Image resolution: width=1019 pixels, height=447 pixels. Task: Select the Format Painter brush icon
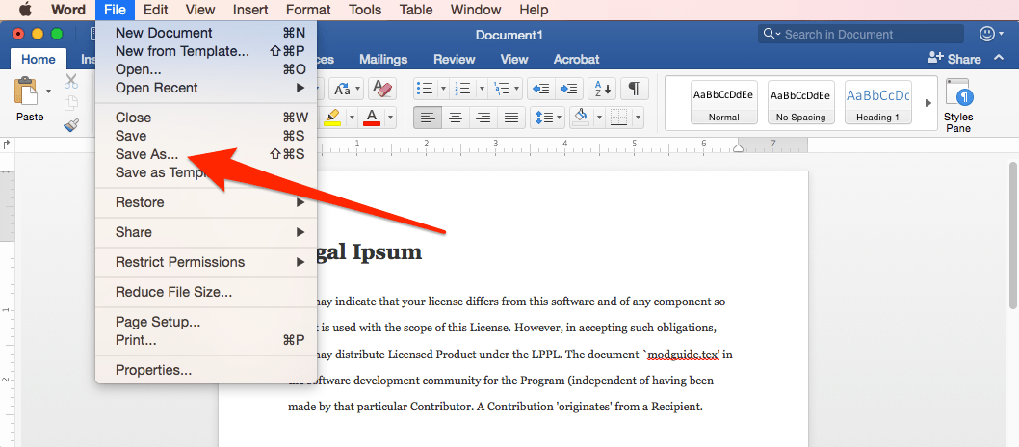click(71, 125)
